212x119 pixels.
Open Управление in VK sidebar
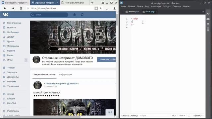pos(13,86)
